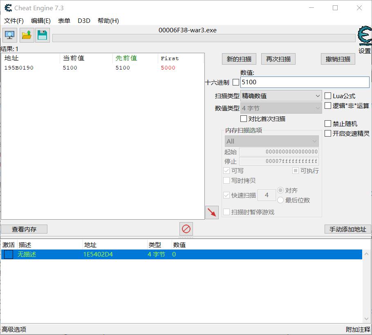Enable the 十六进制 hex checkbox

235,82
